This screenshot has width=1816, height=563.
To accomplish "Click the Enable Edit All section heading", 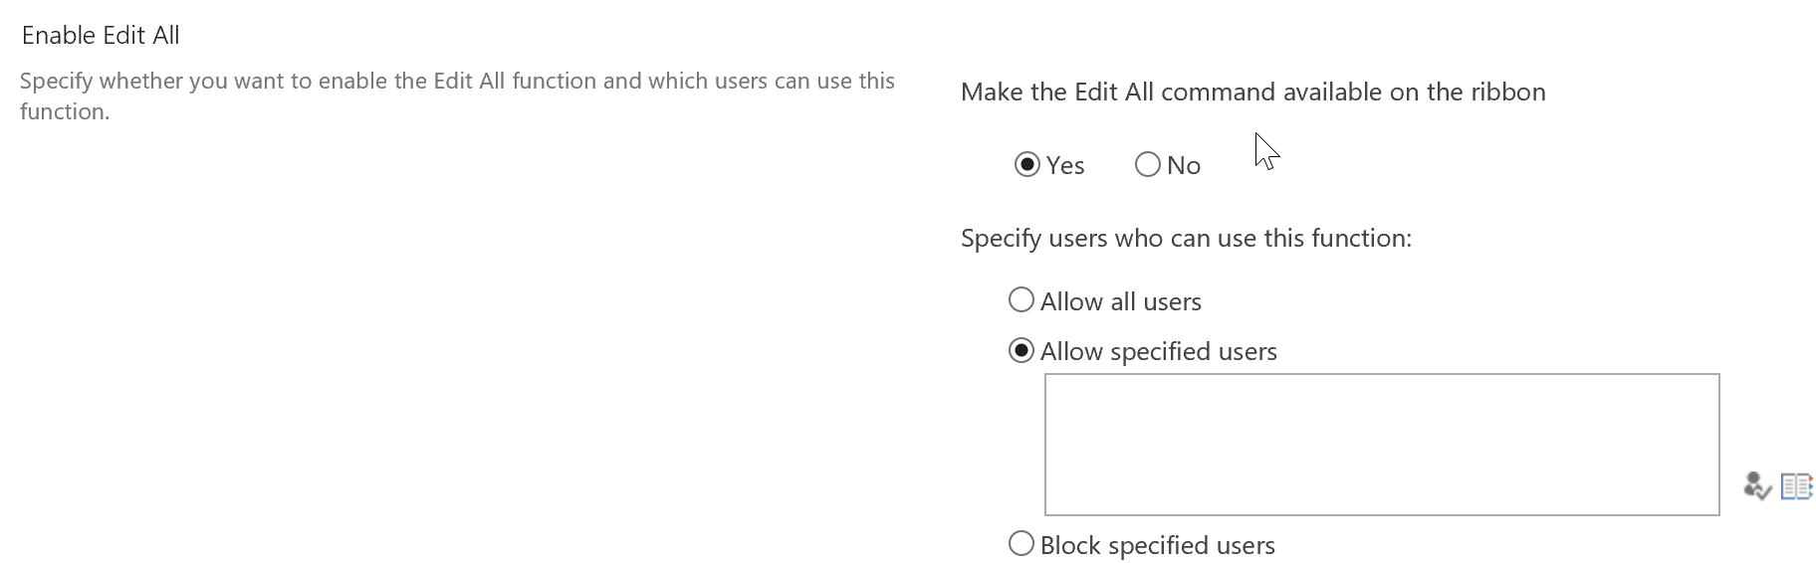I will coord(101,35).
